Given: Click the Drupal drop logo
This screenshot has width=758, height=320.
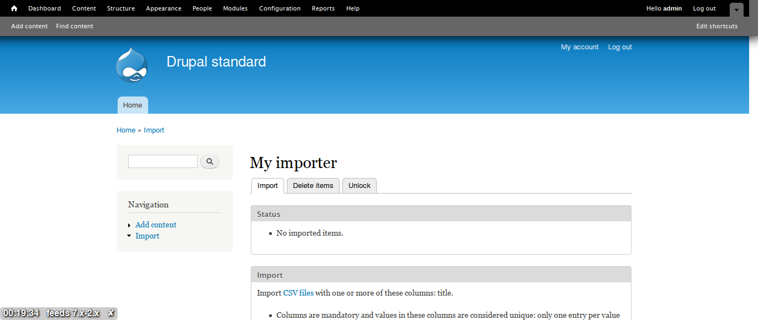Looking at the screenshot, I should pyautogui.click(x=132, y=65).
